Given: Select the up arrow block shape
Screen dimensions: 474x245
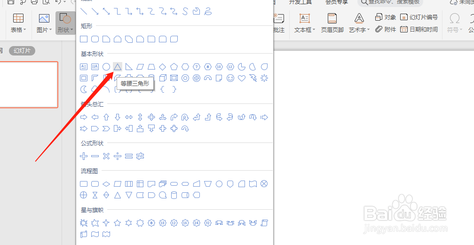Looking at the screenshot, I should tap(106, 117).
